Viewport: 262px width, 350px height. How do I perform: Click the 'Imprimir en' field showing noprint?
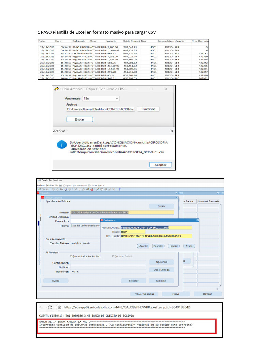[x=108, y=272]
